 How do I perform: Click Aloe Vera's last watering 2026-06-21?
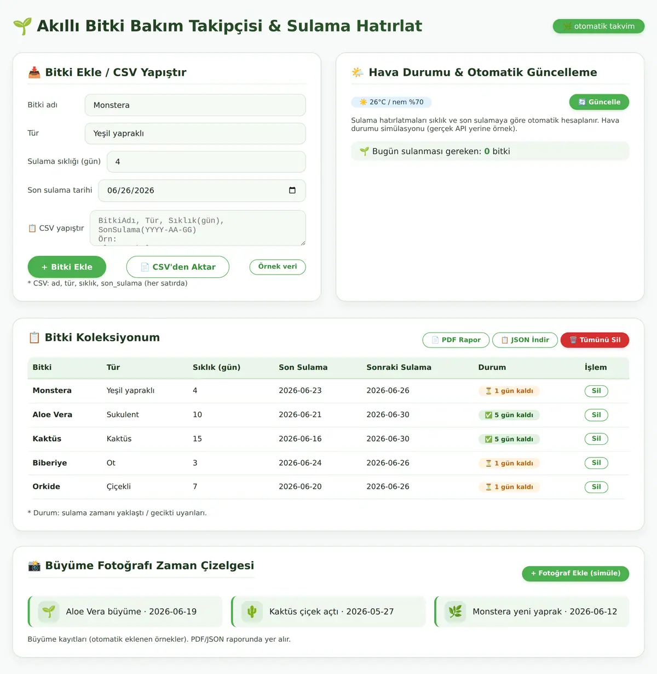pos(300,415)
